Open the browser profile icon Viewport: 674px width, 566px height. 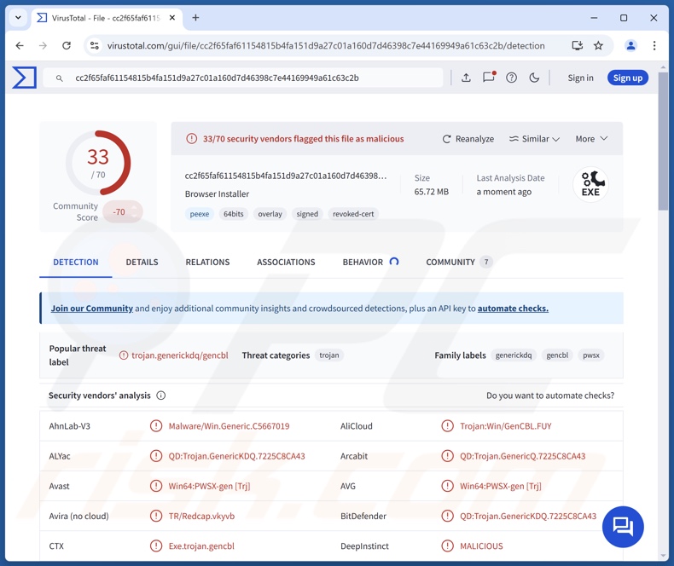click(630, 45)
